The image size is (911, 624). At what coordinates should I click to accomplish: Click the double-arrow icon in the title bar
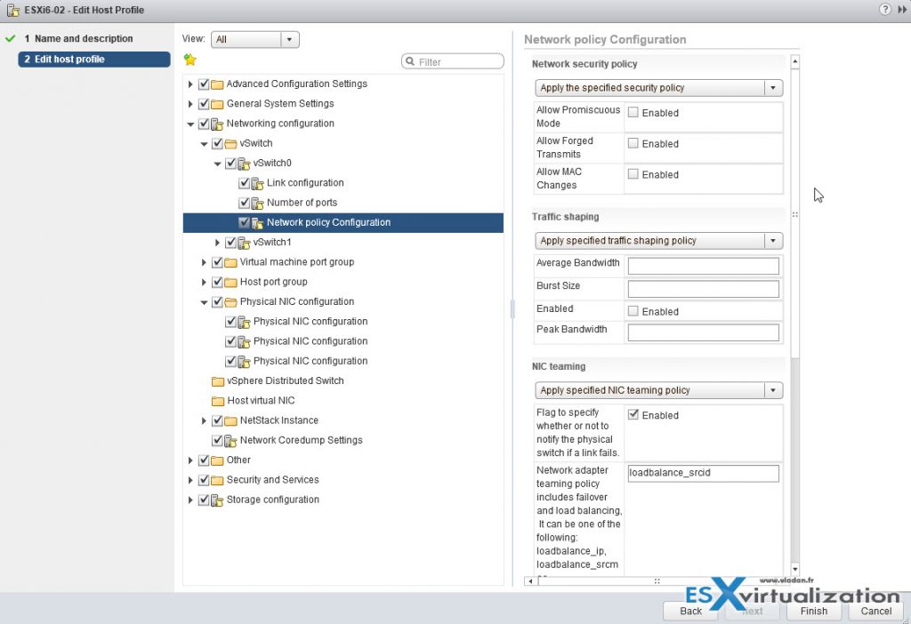pyautogui.click(x=900, y=10)
